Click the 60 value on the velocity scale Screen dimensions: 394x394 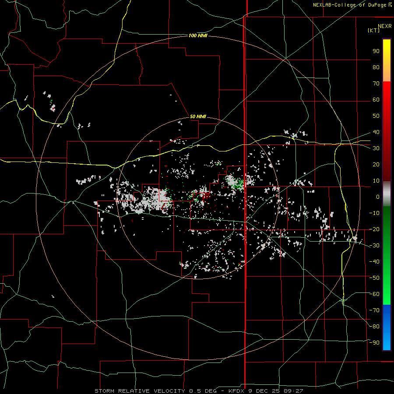pyautogui.click(x=376, y=100)
